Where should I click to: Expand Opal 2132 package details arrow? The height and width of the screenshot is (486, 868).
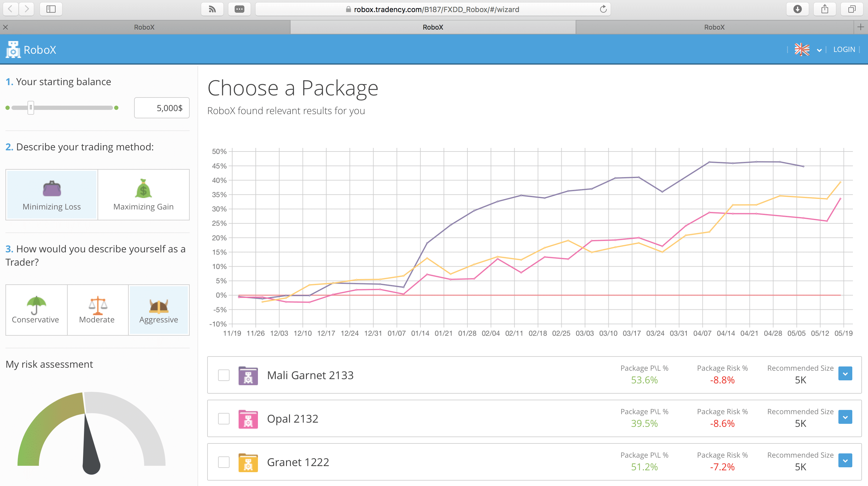coord(845,417)
